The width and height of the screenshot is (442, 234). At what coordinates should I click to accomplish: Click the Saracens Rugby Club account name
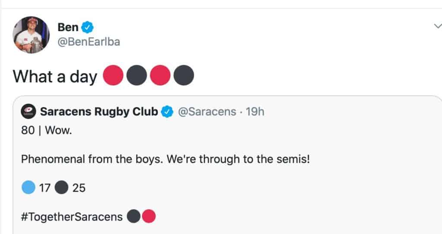pos(99,112)
